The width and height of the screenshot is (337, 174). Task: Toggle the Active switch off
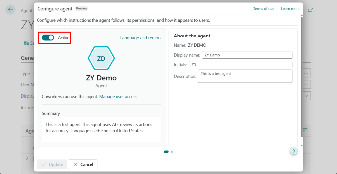[x=48, y=38]
